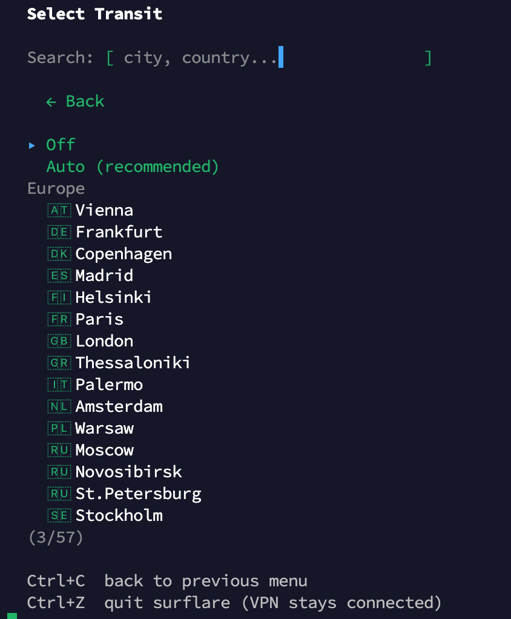
Task: Choose Auto (recommended) transit
Action: (x=133, y=167)
